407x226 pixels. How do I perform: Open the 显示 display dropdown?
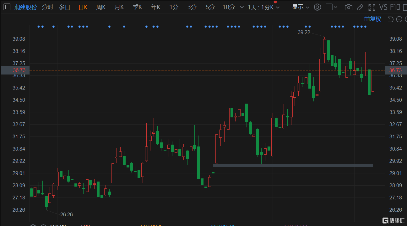pyautogui.click(x=300, y=7)
